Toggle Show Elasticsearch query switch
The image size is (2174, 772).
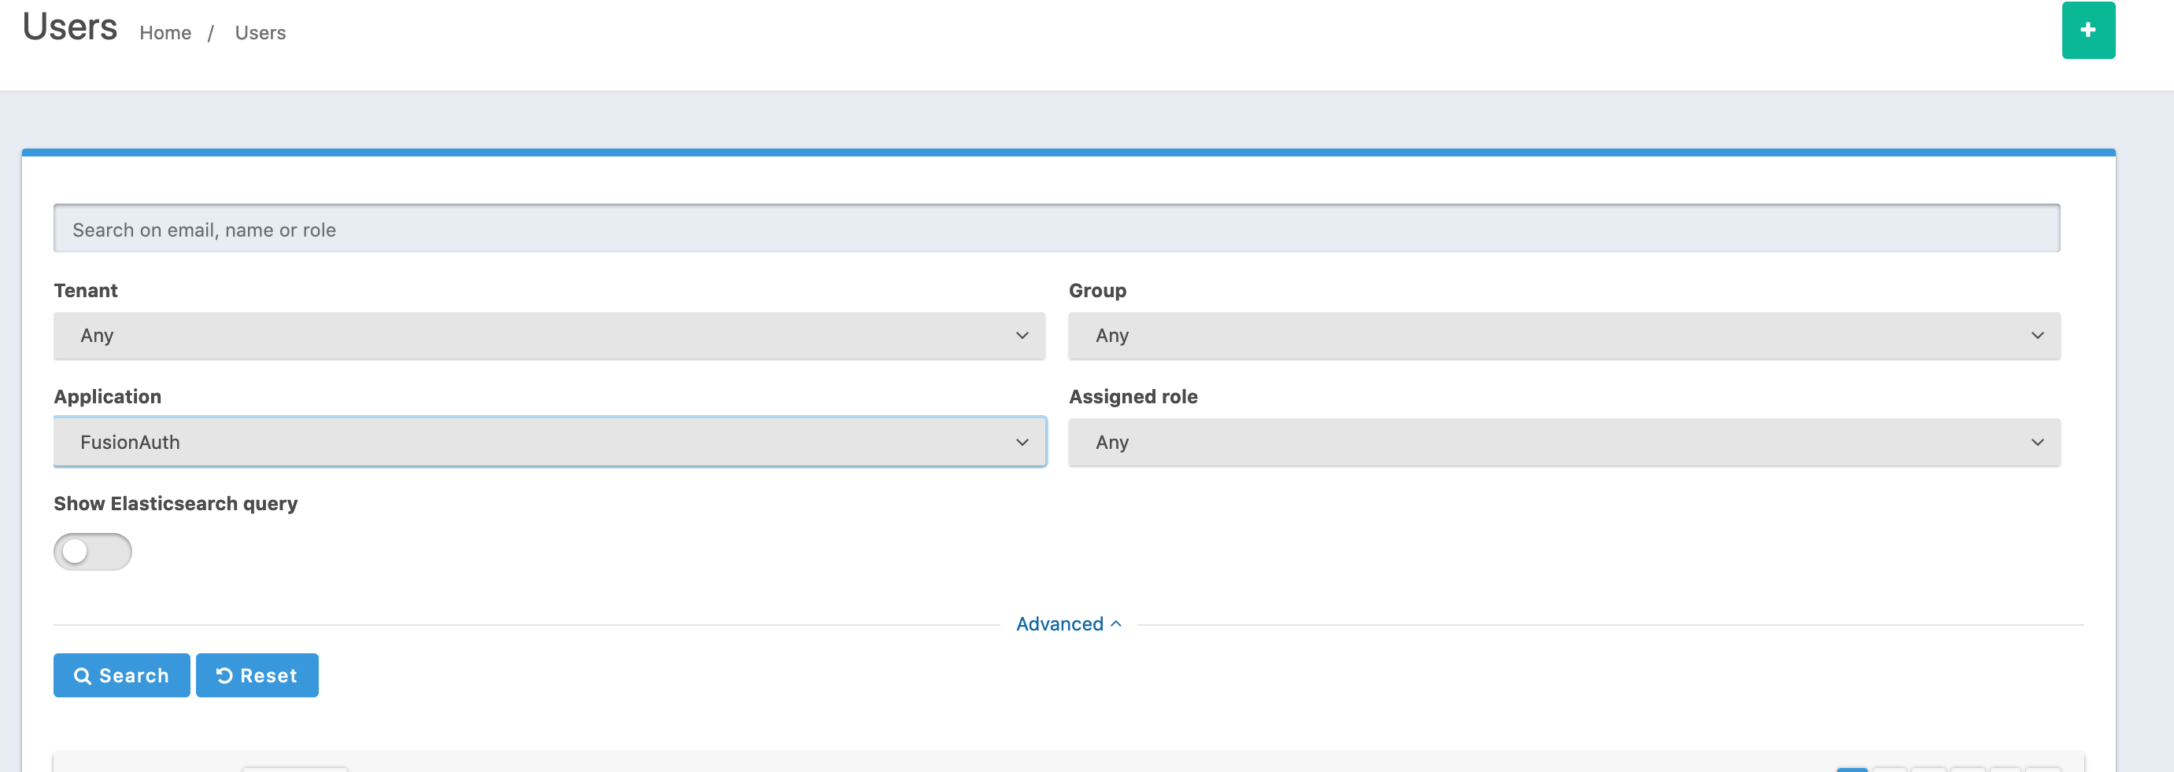pos(93,551)
